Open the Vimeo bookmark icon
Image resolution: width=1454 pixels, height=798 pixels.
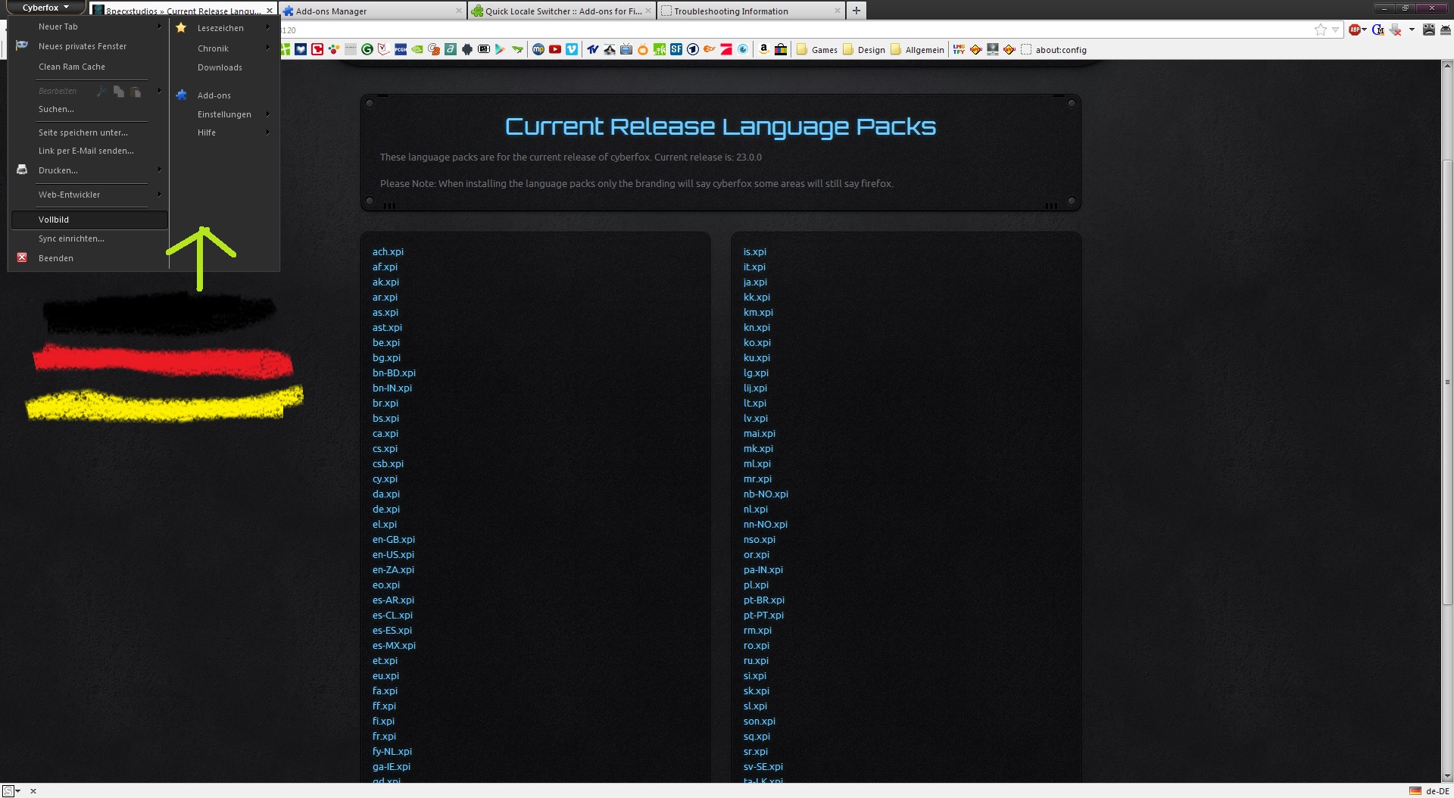click(572, 49)
